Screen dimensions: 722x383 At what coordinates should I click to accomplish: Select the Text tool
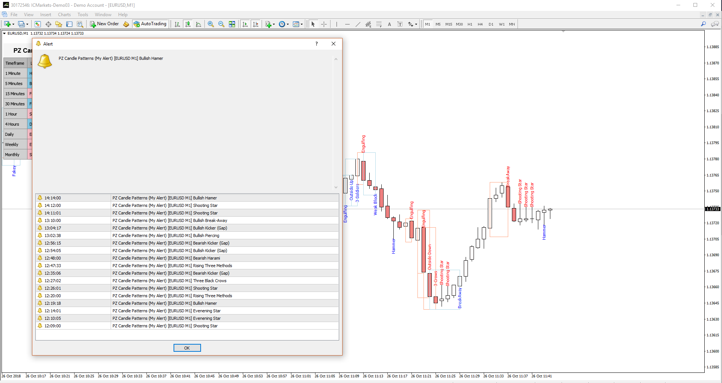pyautogui.click(x=389, y=24)
